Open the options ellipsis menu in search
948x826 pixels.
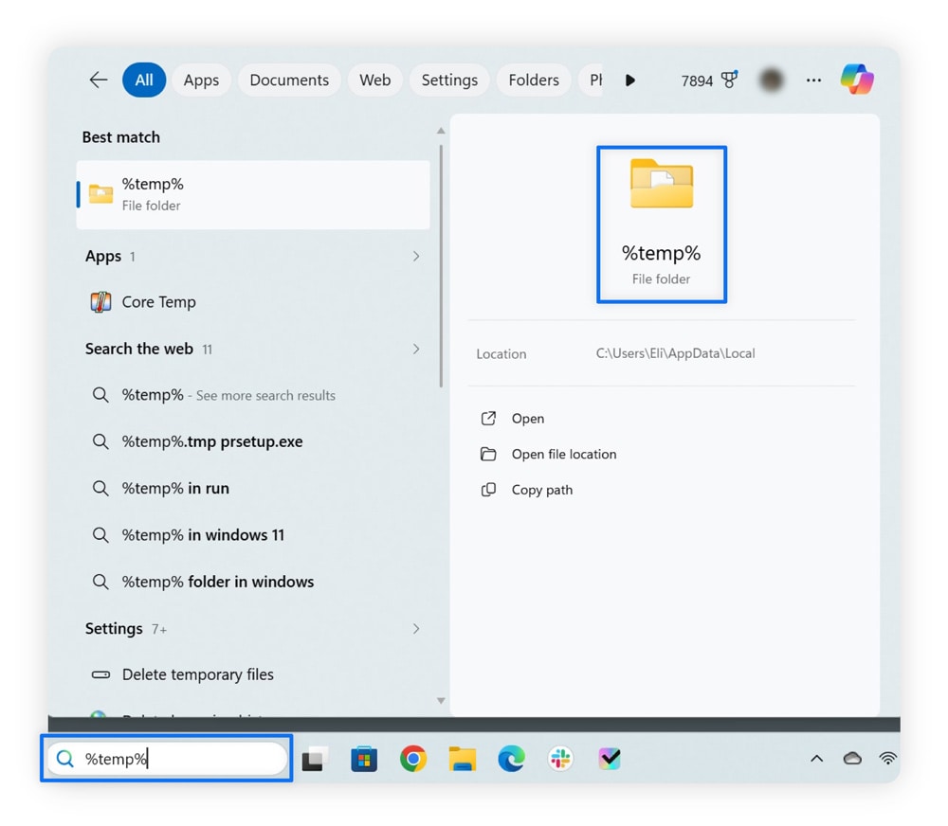[813, 80]
